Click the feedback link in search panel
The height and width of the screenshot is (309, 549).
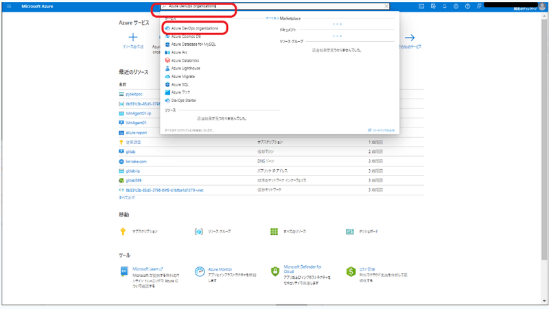(x=381, y=130)
